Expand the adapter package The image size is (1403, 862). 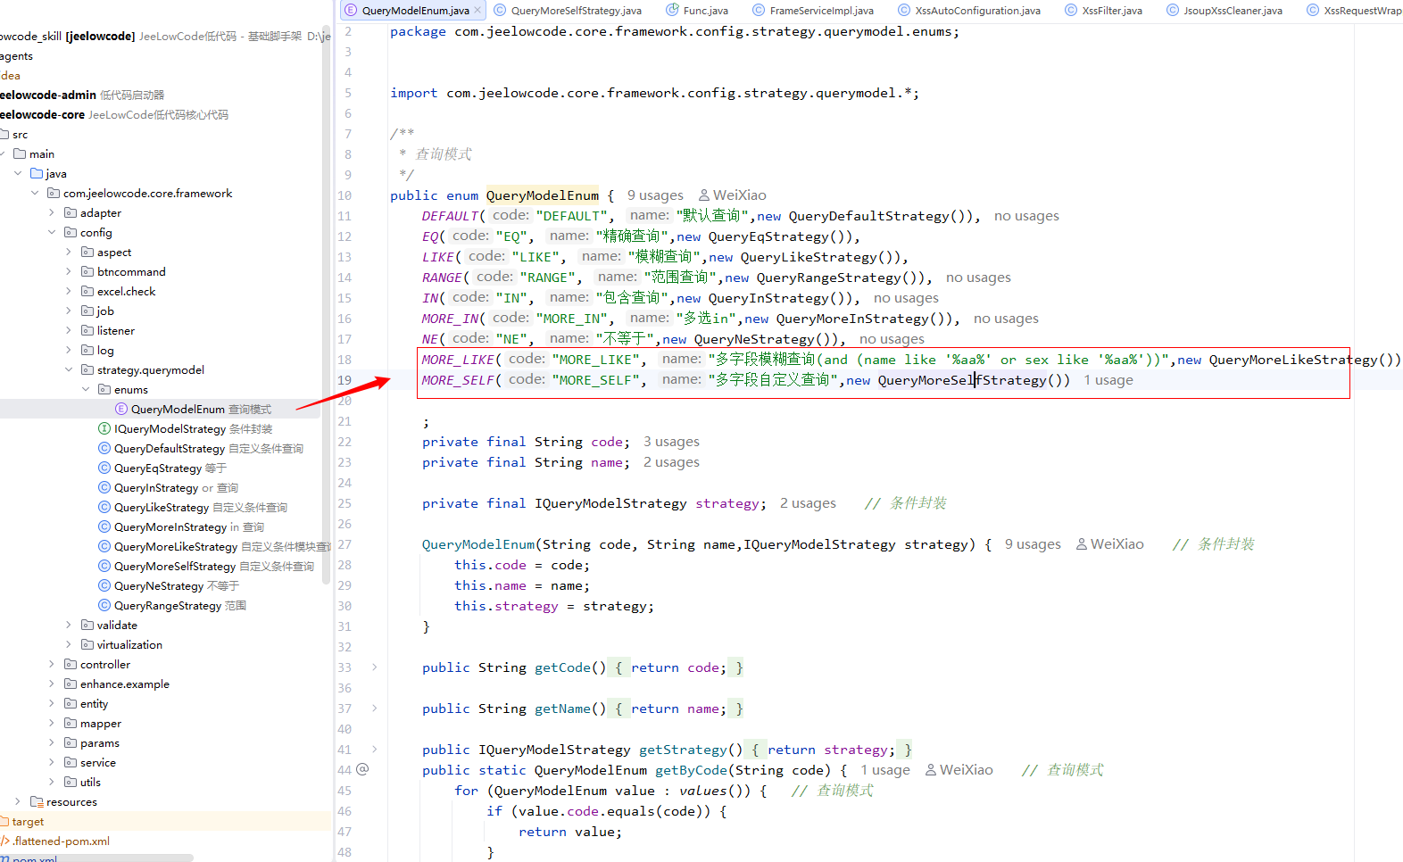tap(52, 212)
